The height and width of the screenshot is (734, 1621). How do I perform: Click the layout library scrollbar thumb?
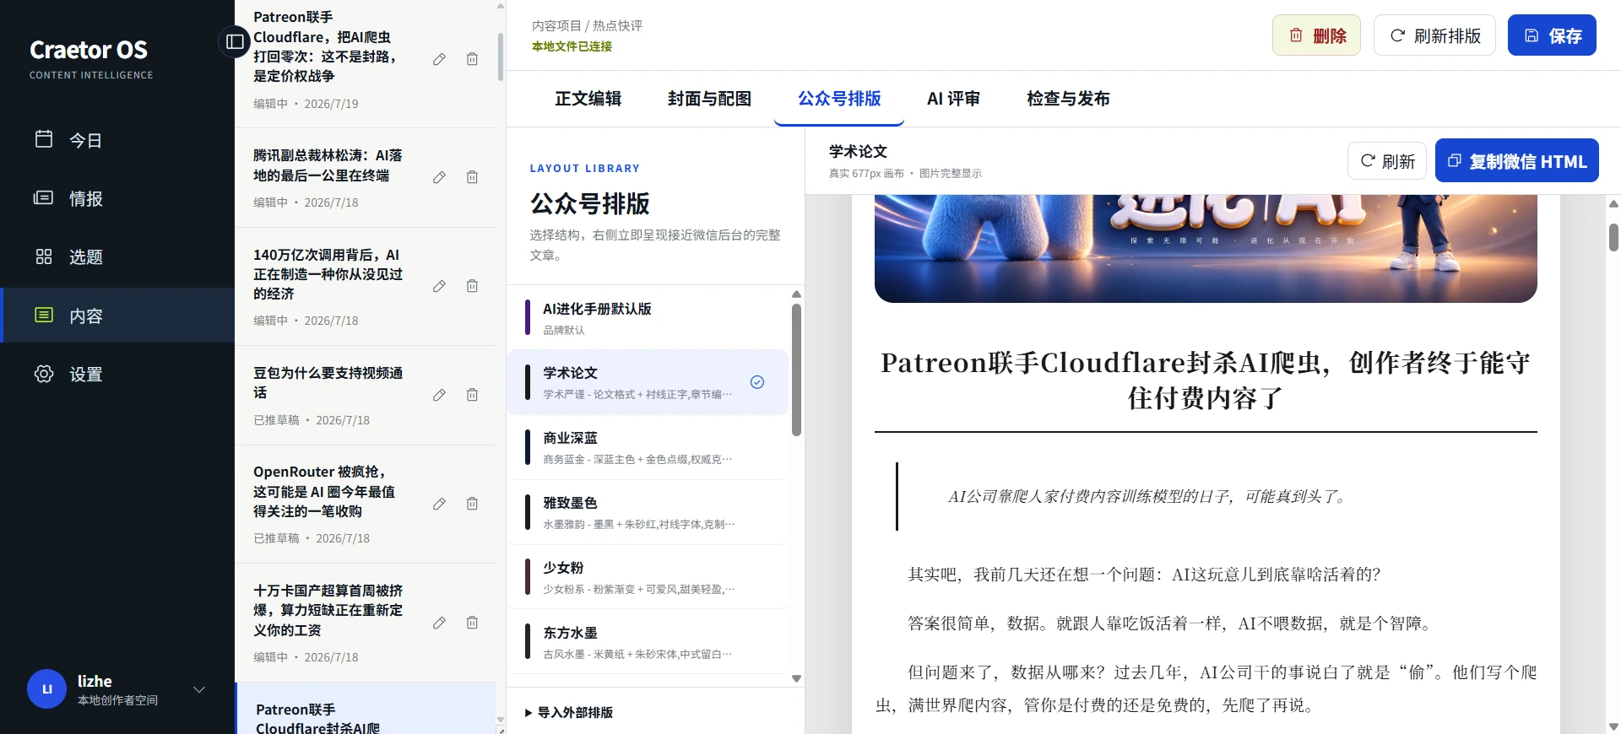(x=796, y=370)
